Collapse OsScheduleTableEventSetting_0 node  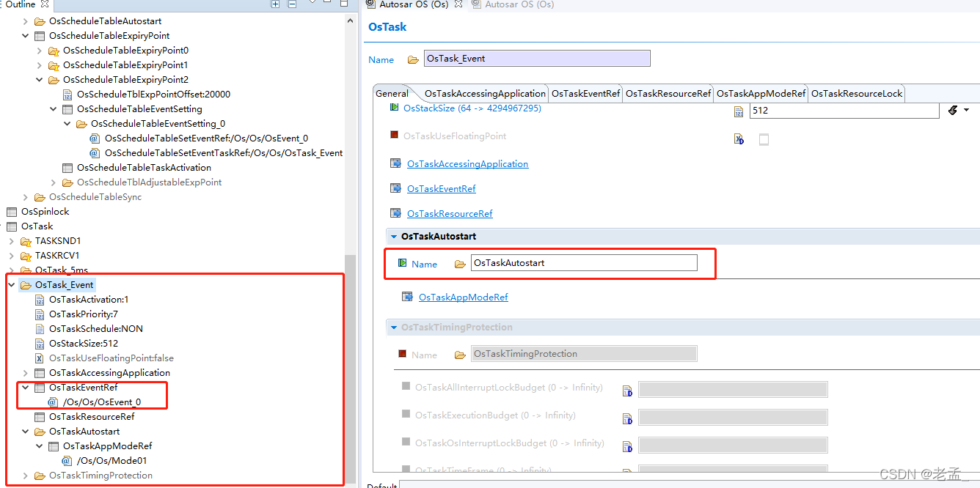[67, 124]
